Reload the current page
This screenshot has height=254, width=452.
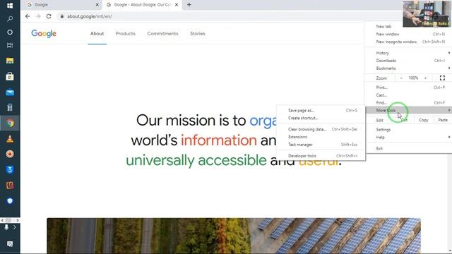point(49,16)
